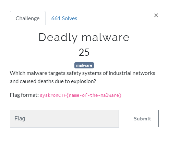The image size is (169, 144).
Task: Click the 25 points value
Action: tap(84, 52)
